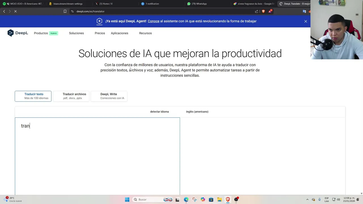Switch to the blaze.stream/stream-settings tab
The width and height of the screenshot is (363, 204).
point(68,4)
